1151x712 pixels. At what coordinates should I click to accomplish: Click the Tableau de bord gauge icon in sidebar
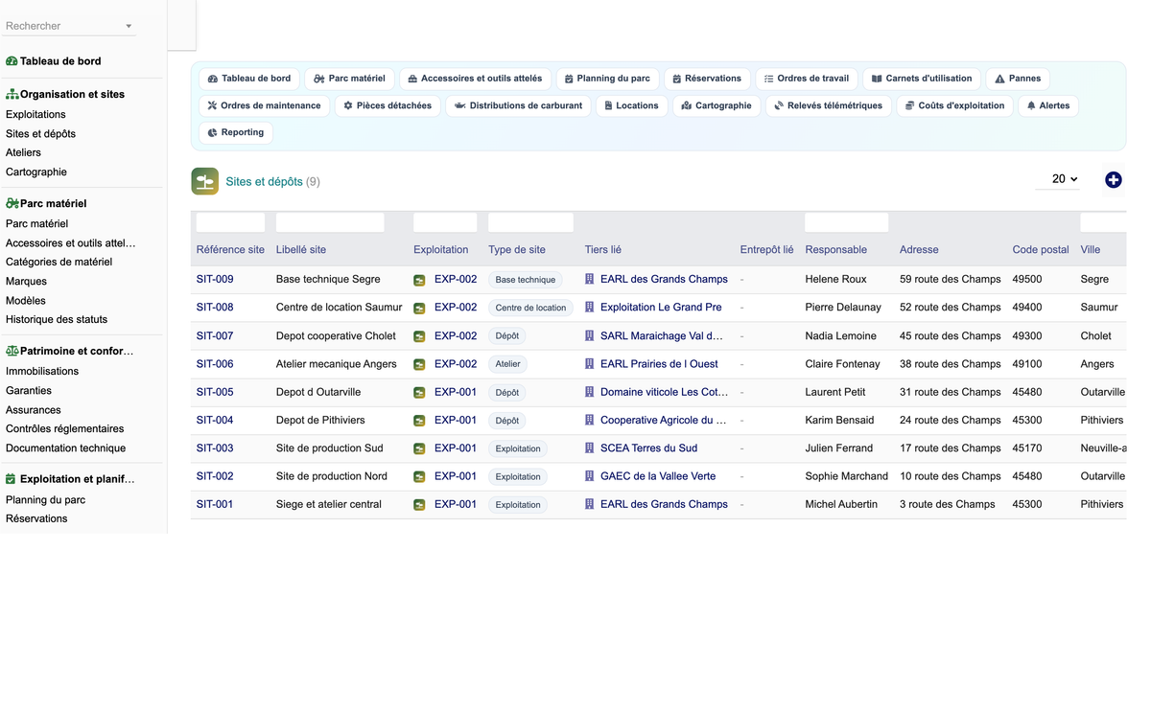[12, 61]
